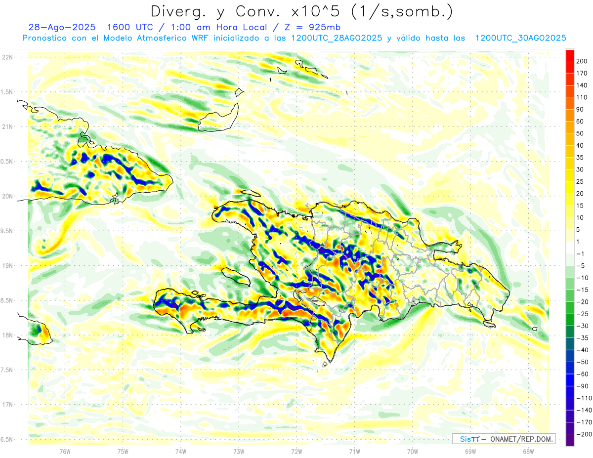Click the '73W' longitude label
The height and width of the screenshot is (458, 593).
(x=238, y=451)
